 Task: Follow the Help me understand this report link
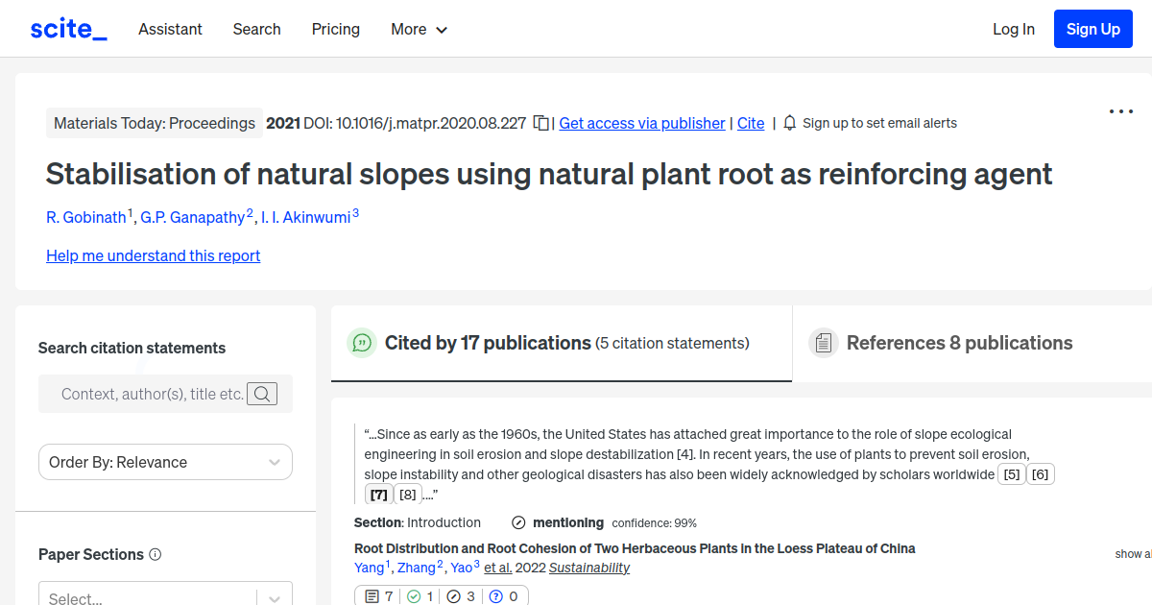(x=153, y=255)
